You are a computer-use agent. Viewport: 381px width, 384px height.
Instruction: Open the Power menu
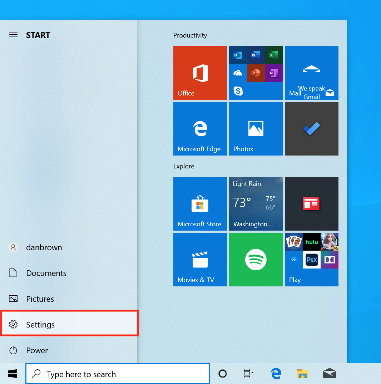pos(37,350)
